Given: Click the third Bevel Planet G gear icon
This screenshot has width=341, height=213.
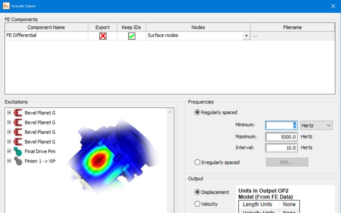Looking at the screenshot, I should [x=18, y=132].
